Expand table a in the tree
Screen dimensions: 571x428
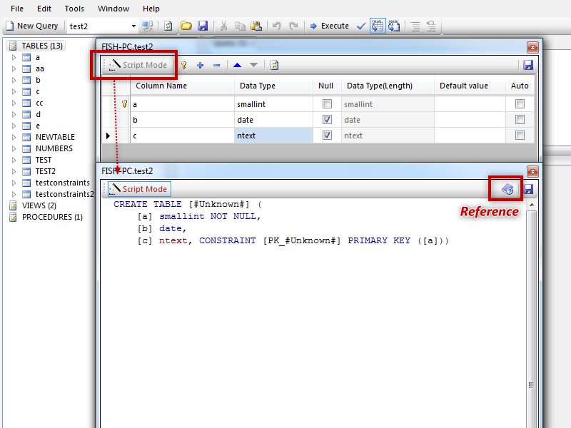coord(14,58)
